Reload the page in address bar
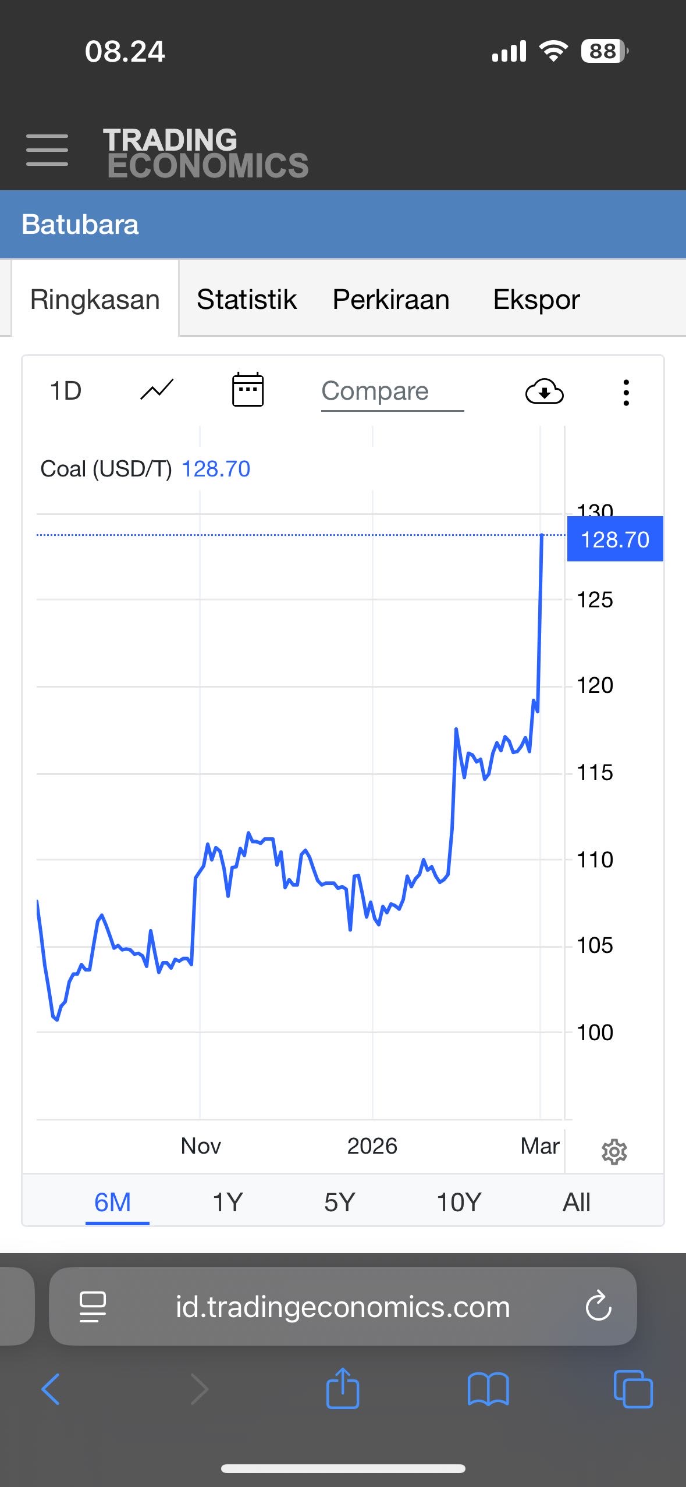 pyautogui.click(x=598, y=1307)
